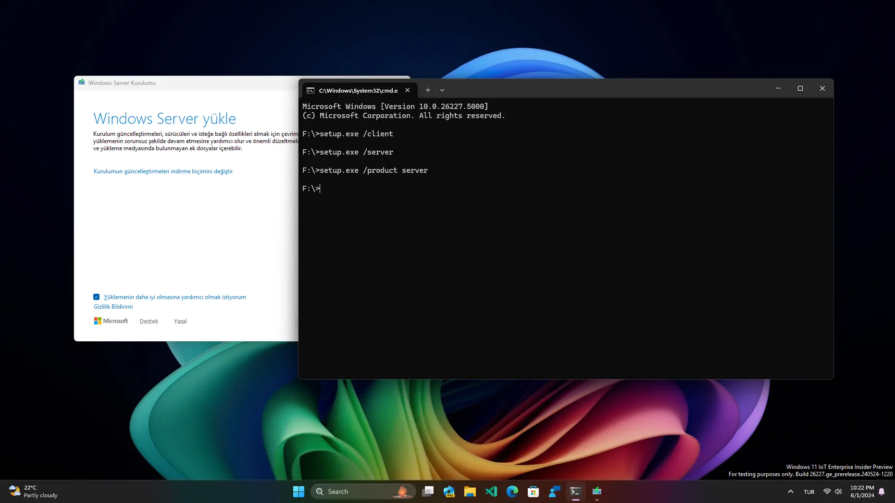Launch Copilot Preview from the taskbar
Image resolution: width=895 pixels, height=503 pixels.
[449, 491]
